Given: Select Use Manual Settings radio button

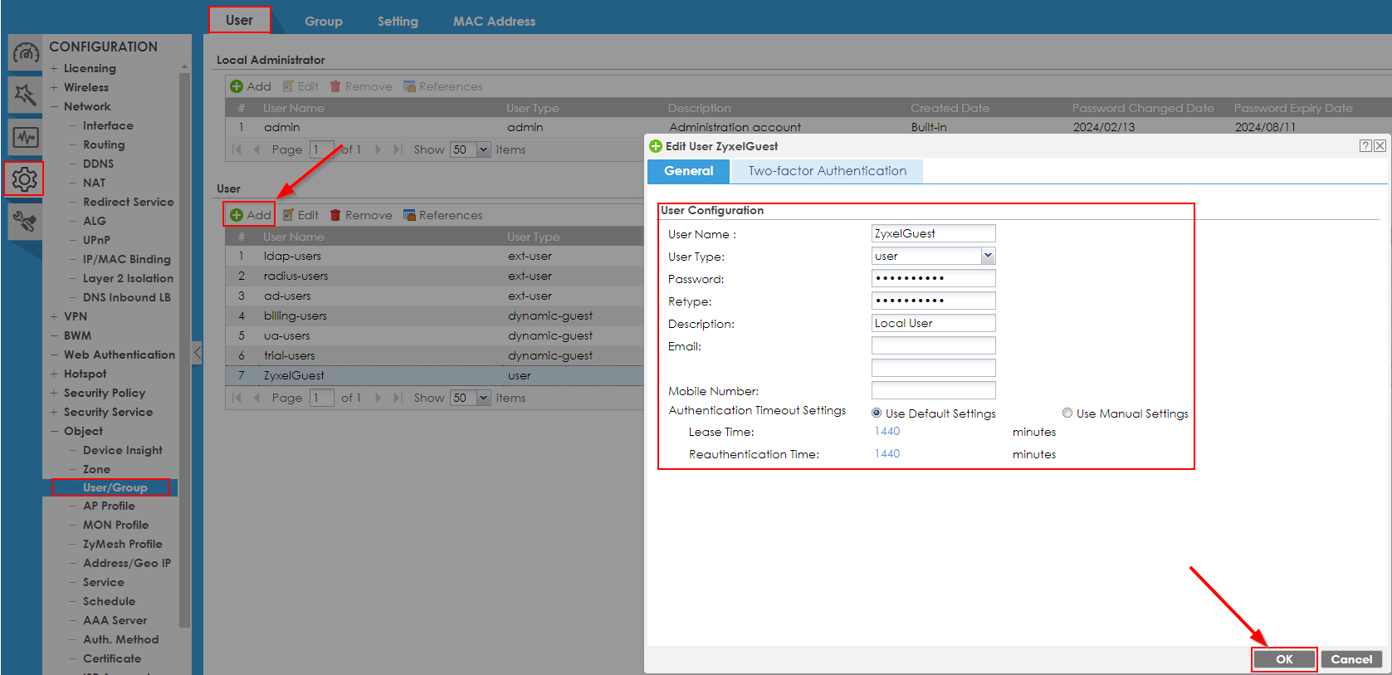Looking at the screenshot, I should coord(1067,413).
